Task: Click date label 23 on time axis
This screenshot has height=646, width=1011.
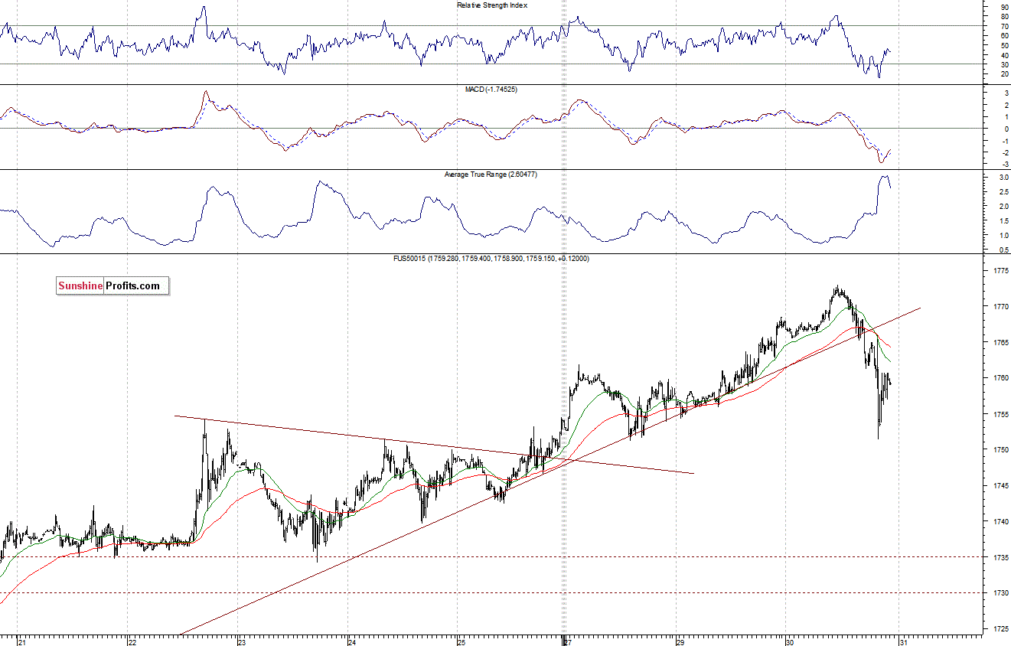Action: (x=241, y=641)
